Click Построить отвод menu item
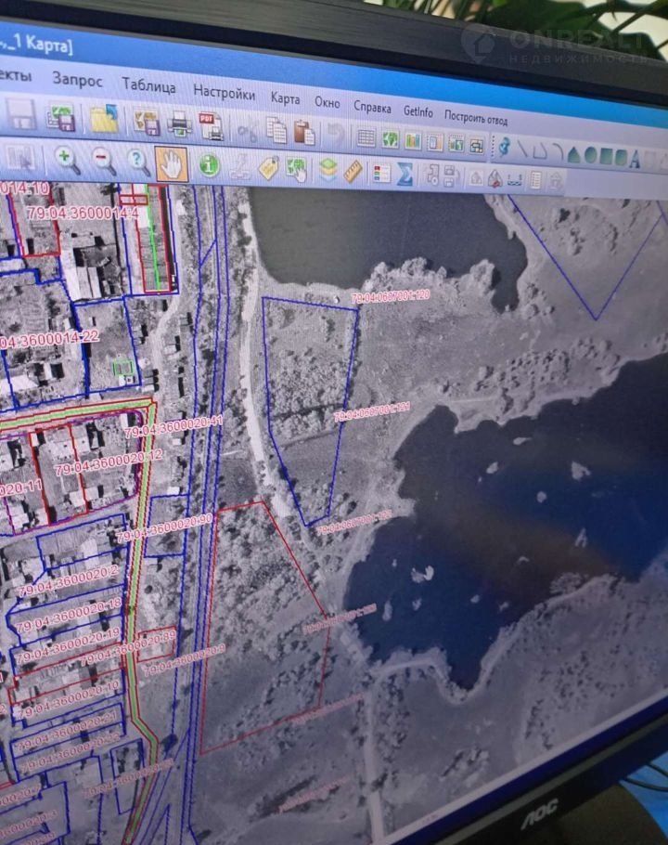 point(476,117)
